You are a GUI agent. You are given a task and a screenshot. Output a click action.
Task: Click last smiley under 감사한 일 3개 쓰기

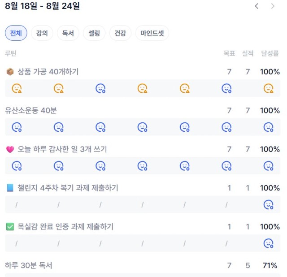coord(269,166)
